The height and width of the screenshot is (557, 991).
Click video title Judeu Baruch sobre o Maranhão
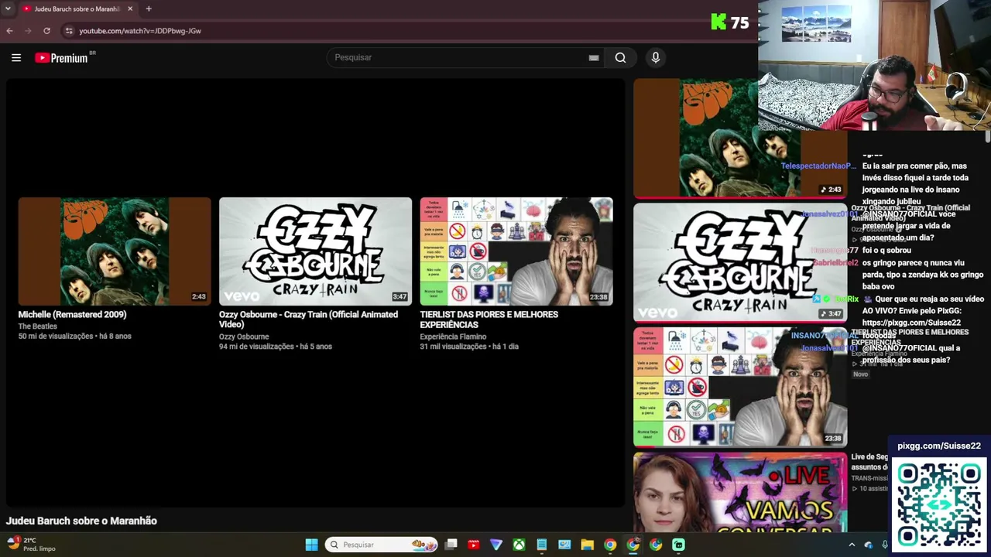click(81, 521)
